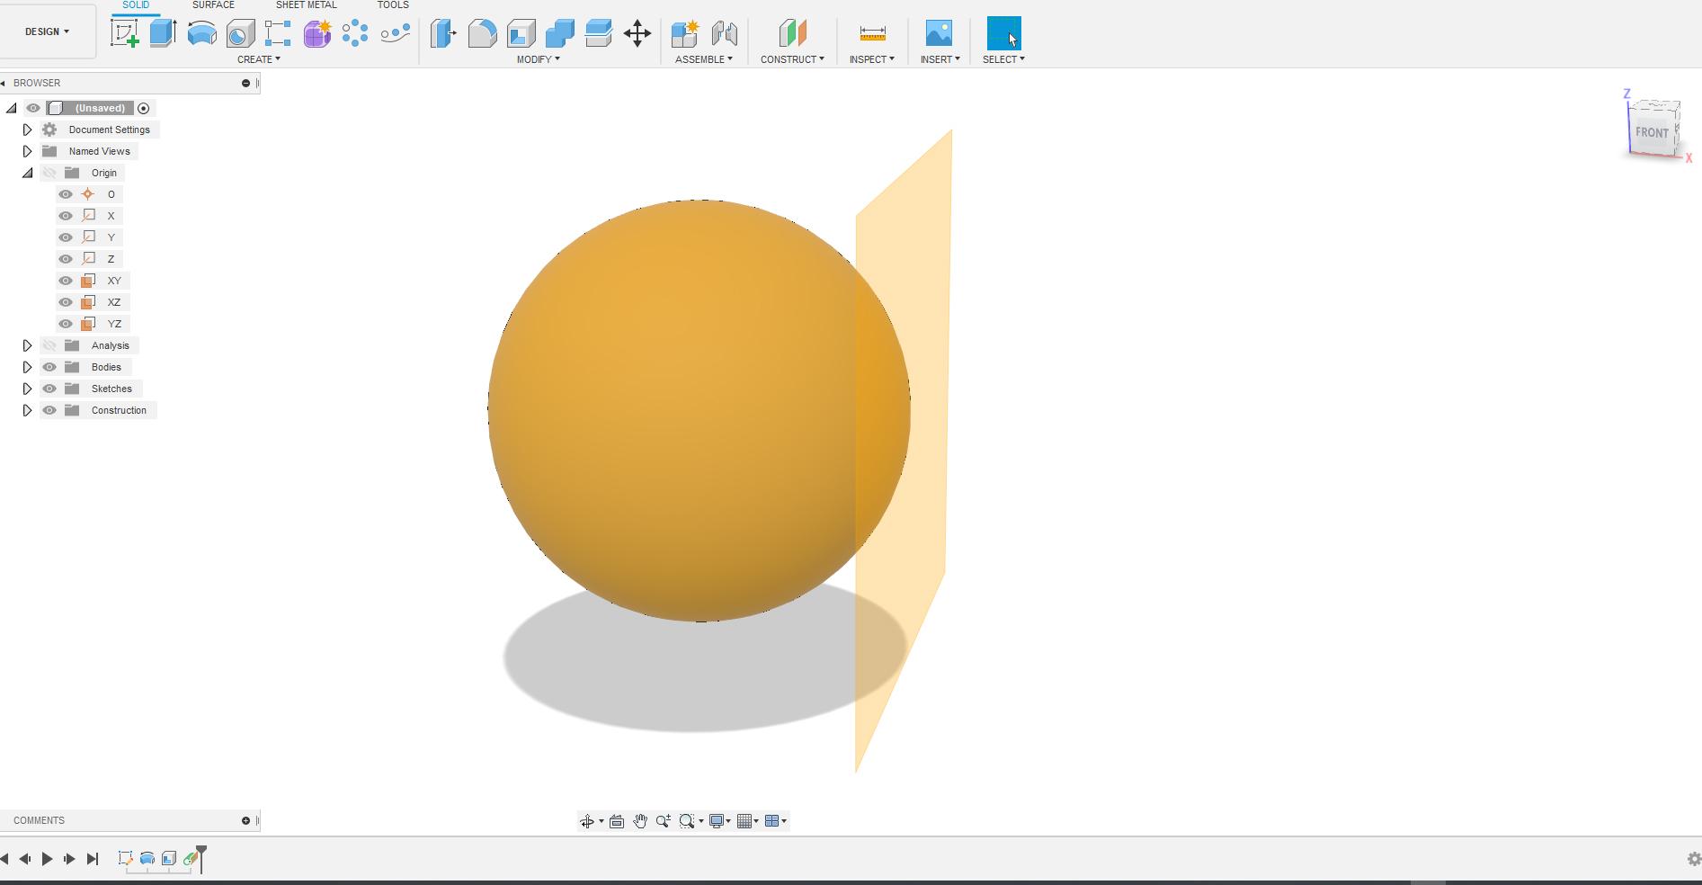Toggle visibility of Sketches folder
The width and height of the screenshot is (1702, 885).
(x=49, y=389)
